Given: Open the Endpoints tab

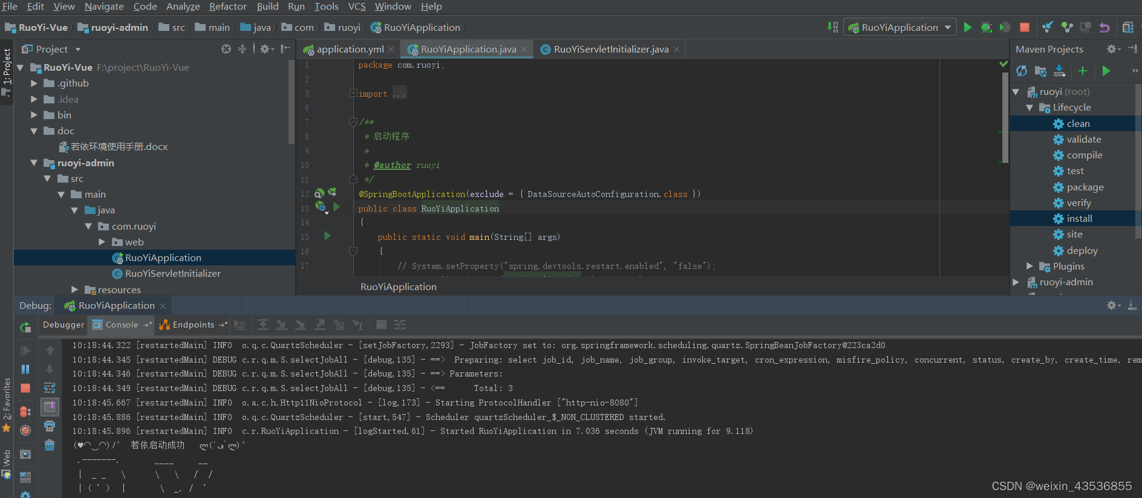Looking at the screenshot, I should [193, 325].
